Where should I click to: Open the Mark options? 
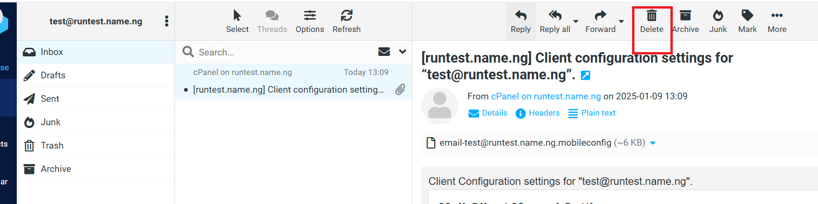747,21
